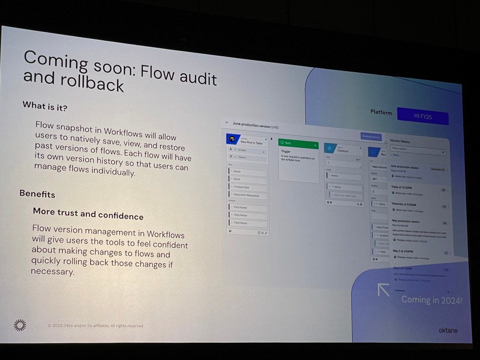Screen dimensions: 480x360
Task: Click the clock icon on New Row card footer
Action: pyautogui.click(x=259, y=232)
